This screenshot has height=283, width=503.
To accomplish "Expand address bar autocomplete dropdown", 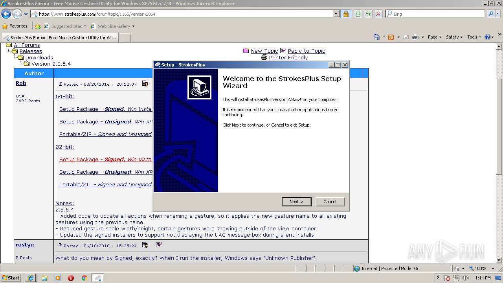I will click(x=336, y=14).
